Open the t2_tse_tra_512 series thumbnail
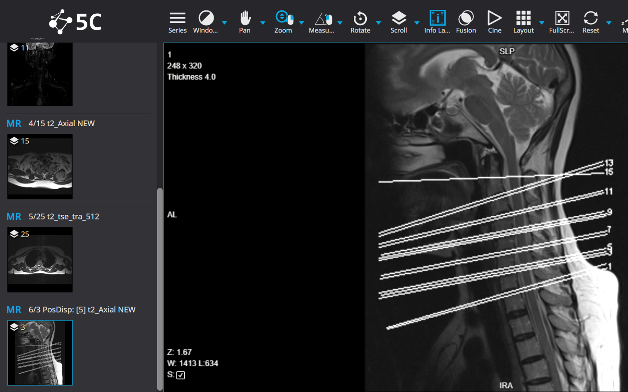Screen dimensions: 628x392 click(40, 260)
